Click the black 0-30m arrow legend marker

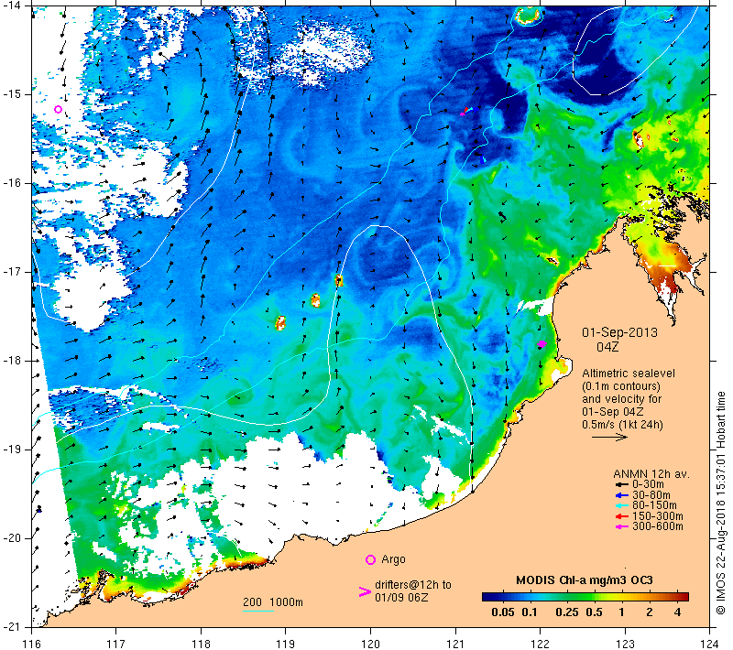pos(622,484)
